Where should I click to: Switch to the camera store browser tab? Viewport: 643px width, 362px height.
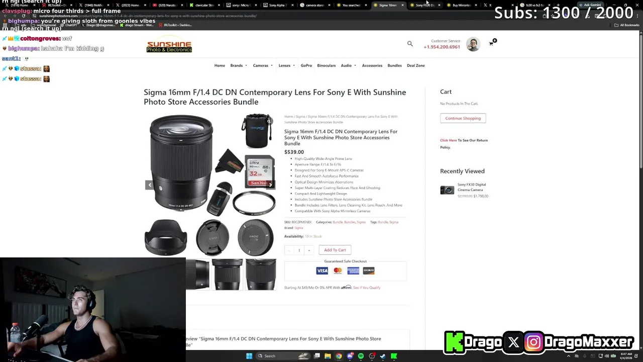click(x=315, y=5)
